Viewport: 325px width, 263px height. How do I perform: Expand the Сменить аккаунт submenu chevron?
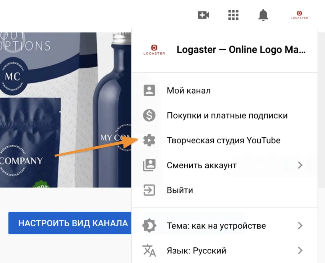[300, 165]
